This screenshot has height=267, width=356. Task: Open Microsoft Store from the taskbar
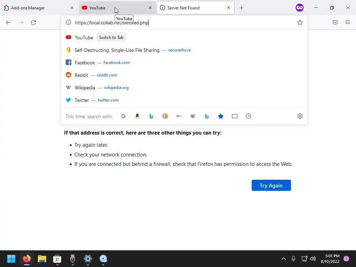[57, 259]
